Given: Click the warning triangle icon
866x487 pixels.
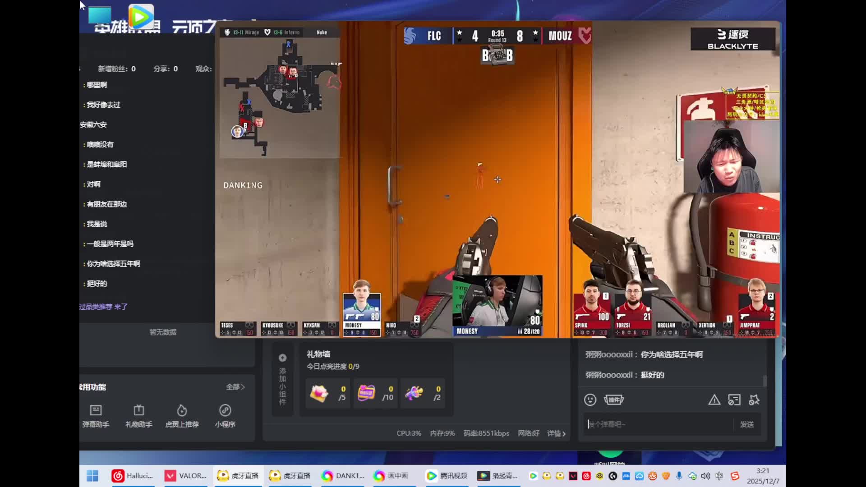Looking at the screenshot, I should click(x=714, y=400).
